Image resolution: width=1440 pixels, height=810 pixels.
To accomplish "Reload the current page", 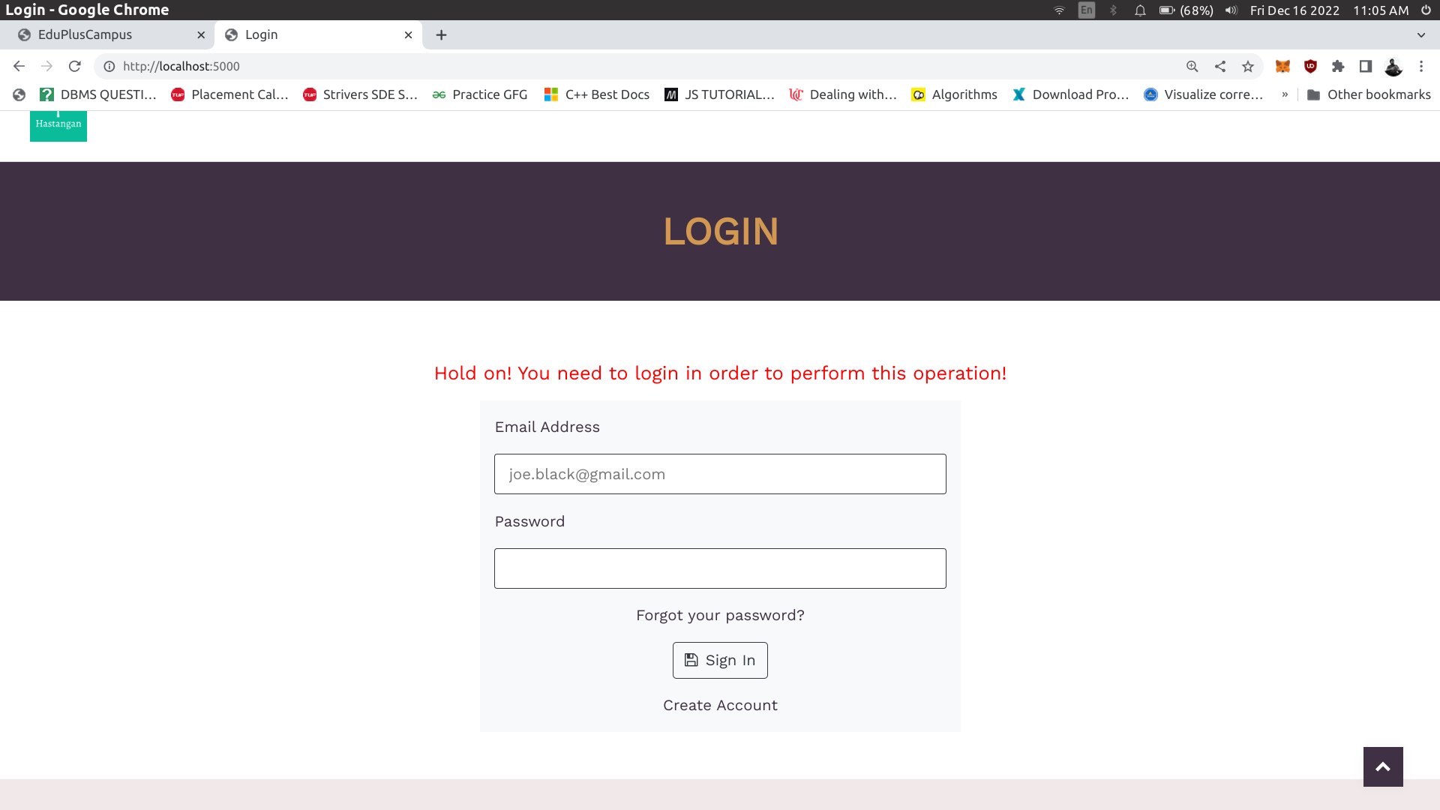I will point(75,66).
